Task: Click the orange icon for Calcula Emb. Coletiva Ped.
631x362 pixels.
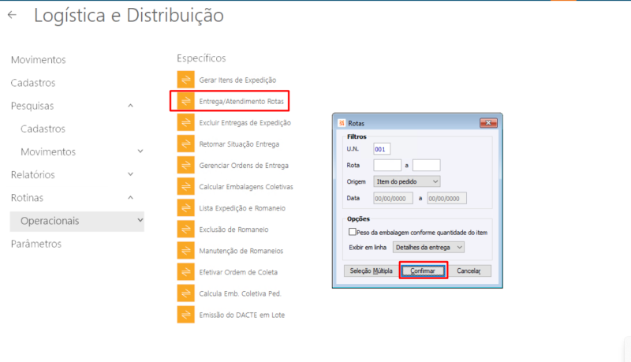Action: [185, 293]
